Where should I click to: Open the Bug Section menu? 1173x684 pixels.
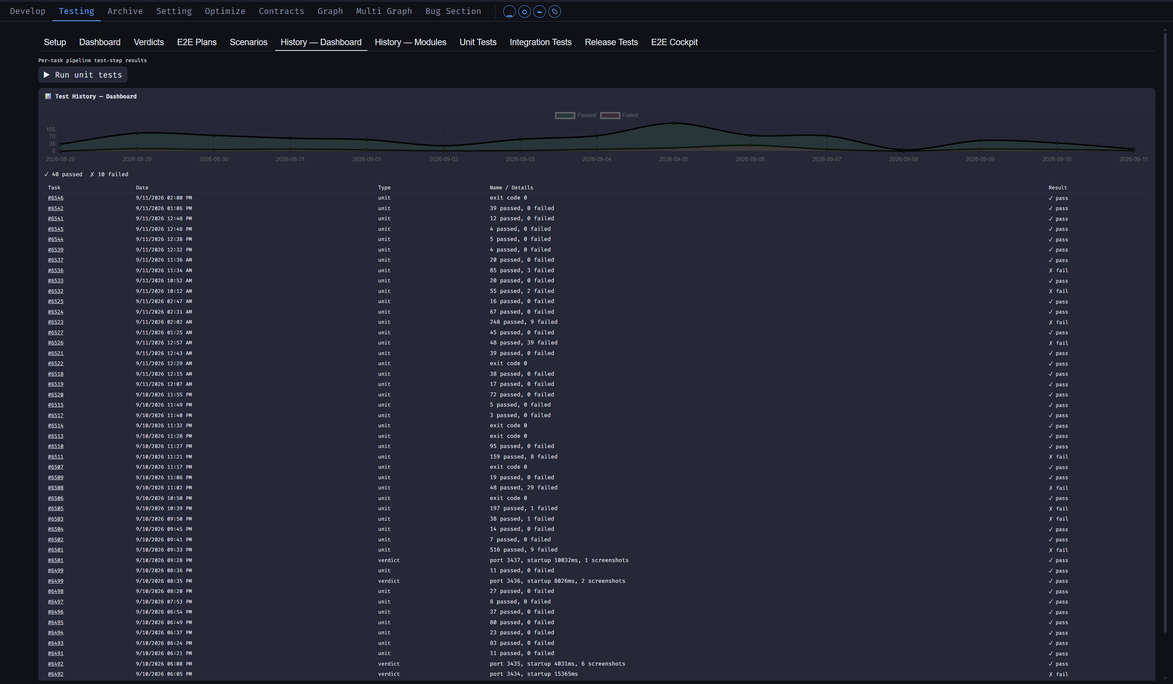(453, 11)
